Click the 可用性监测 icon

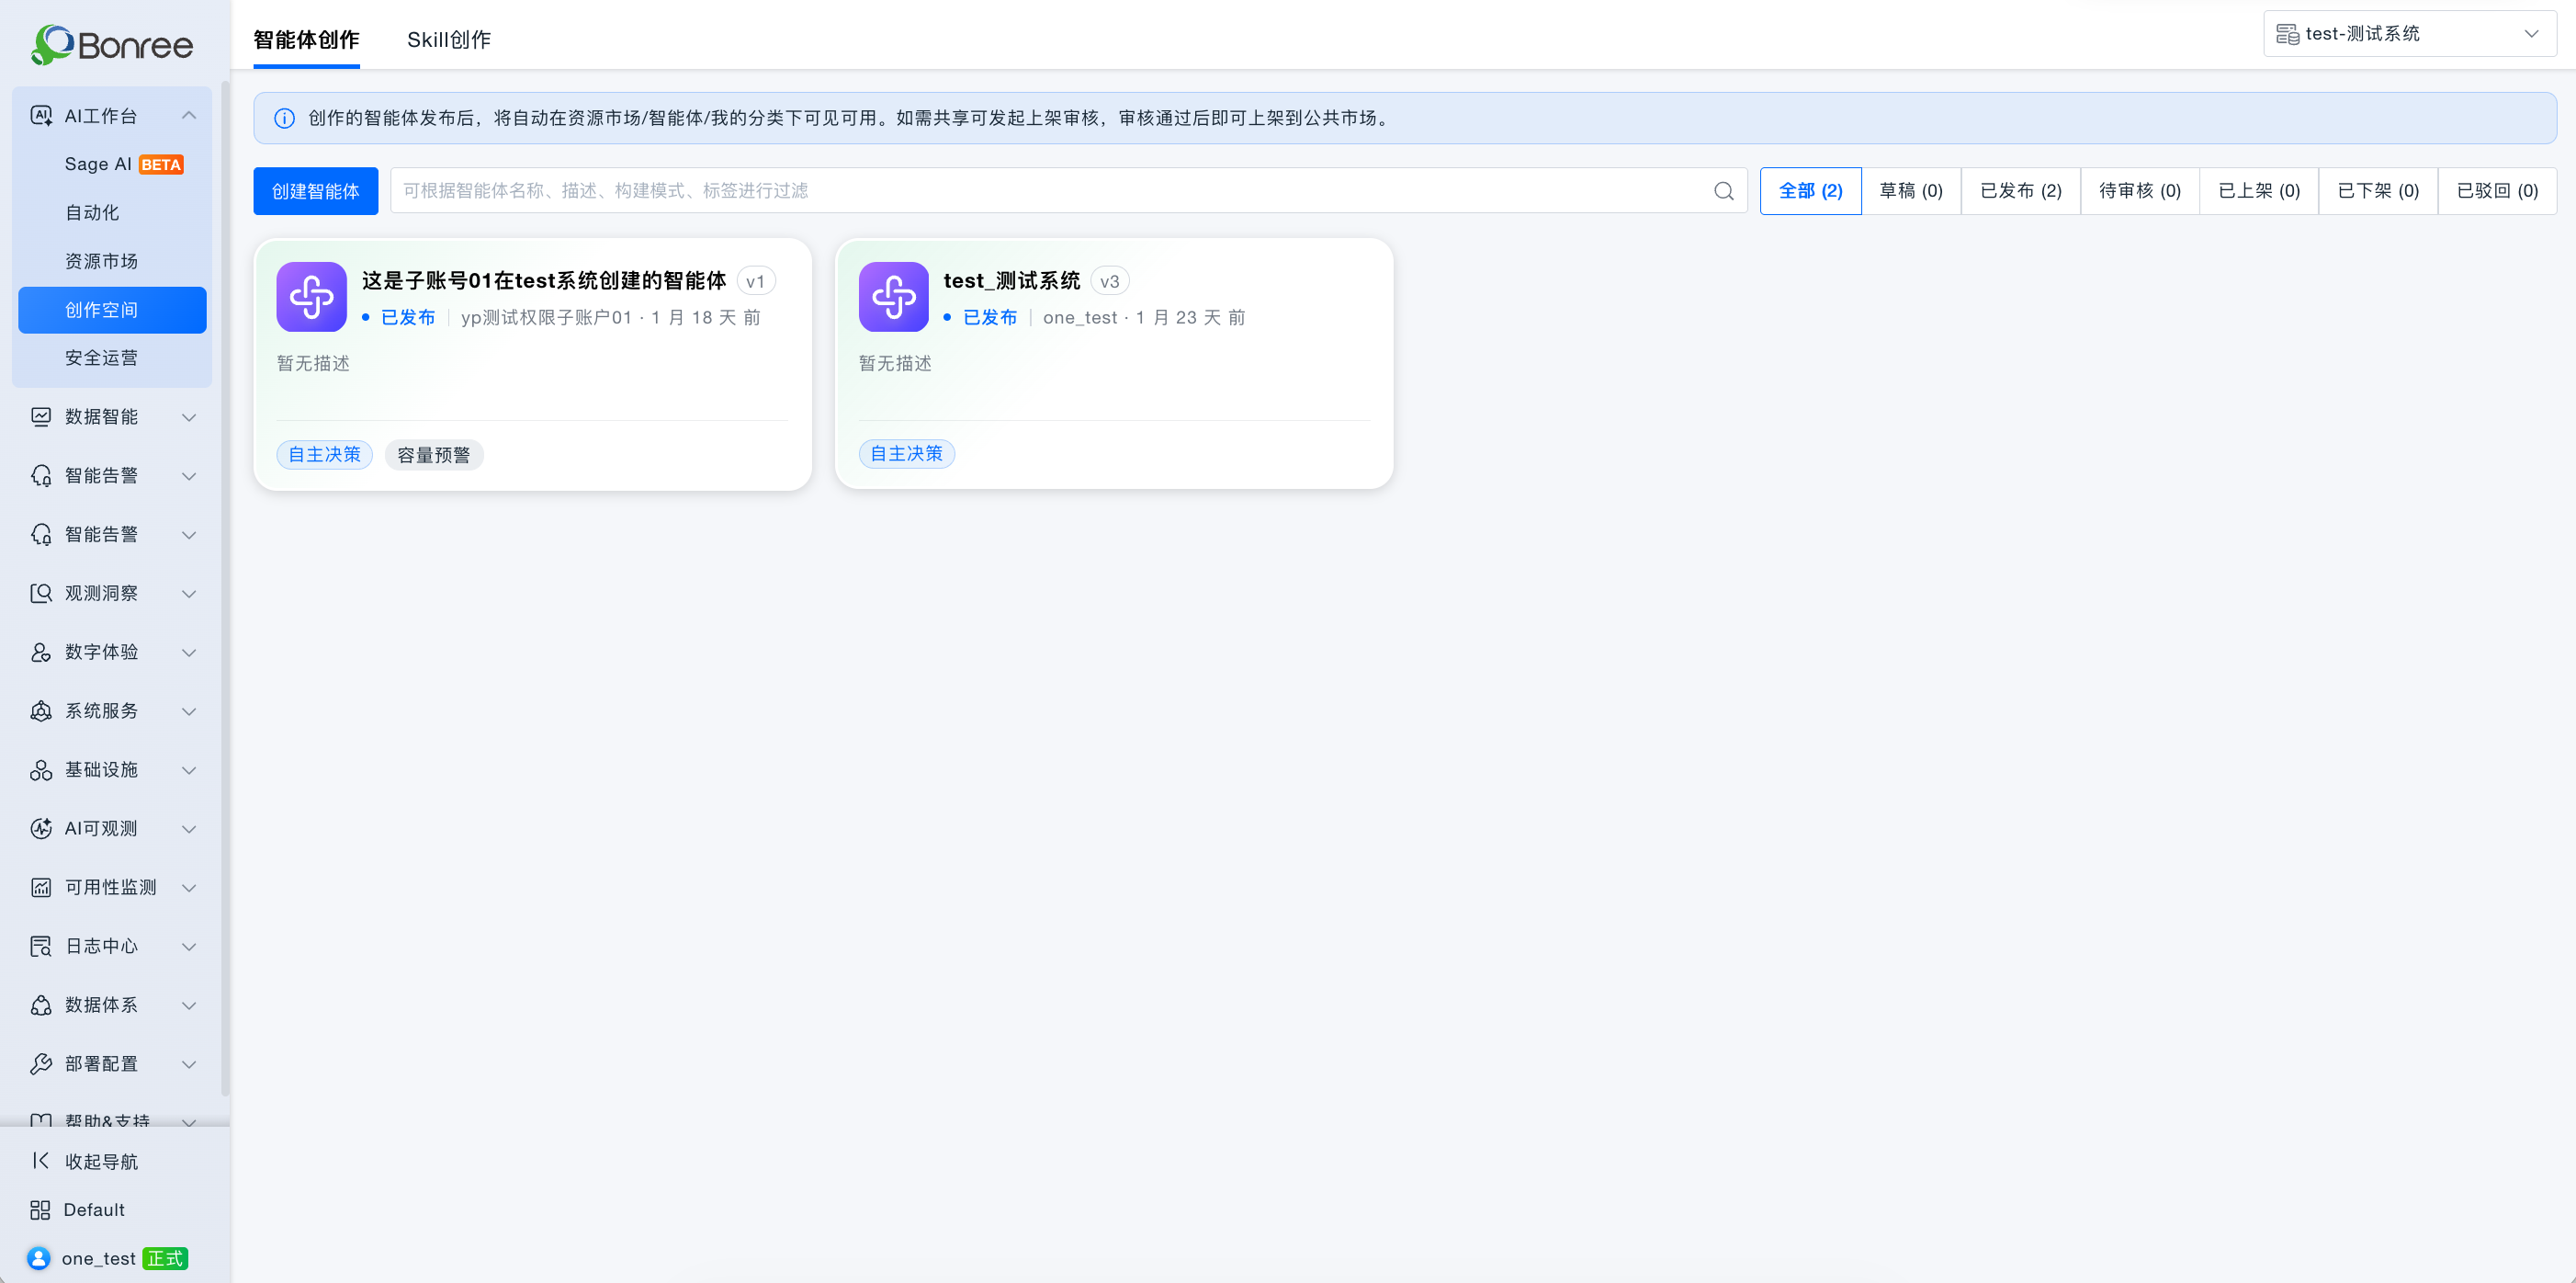[x=41, y=888]
